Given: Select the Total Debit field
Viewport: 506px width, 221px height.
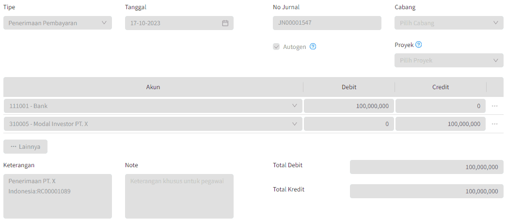Looking at the screenshot, I should click(x=427, y=167).
